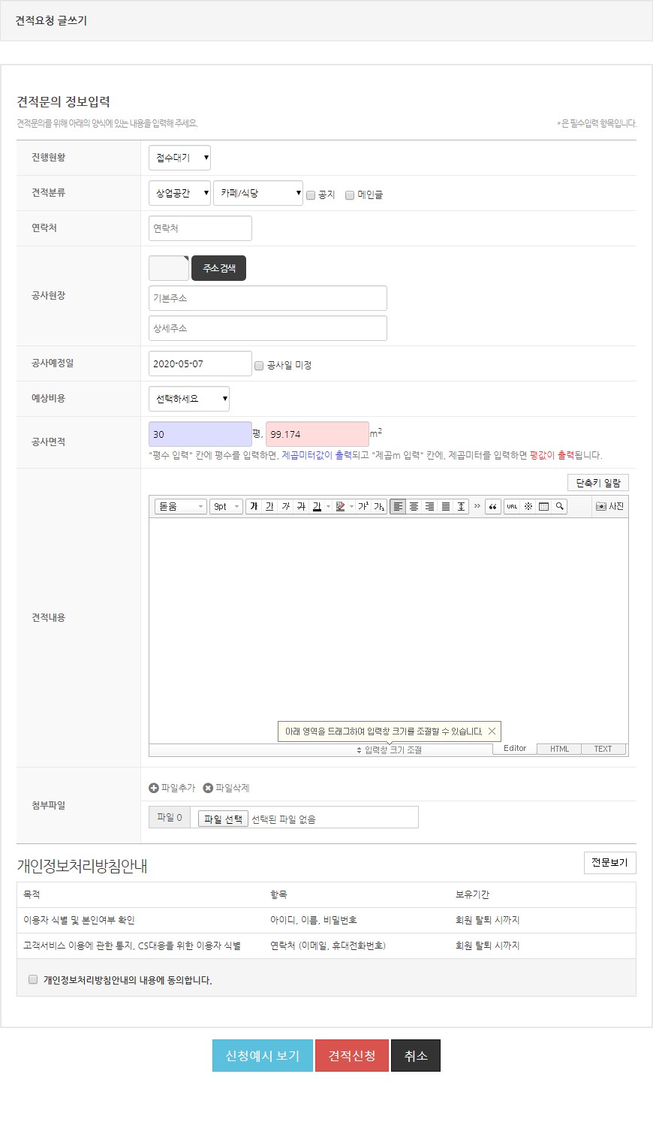This screenshot has height=1128, width=653.
Task: Click the 파일삭제 delete file link
Action: point(226,788)
